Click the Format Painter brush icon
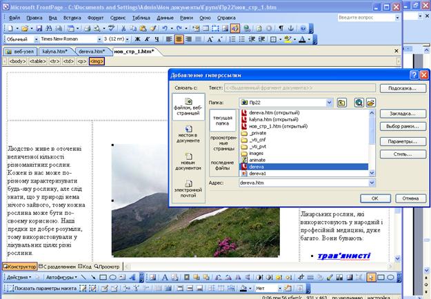Viewport: 431px width, 299px height. 153,28
